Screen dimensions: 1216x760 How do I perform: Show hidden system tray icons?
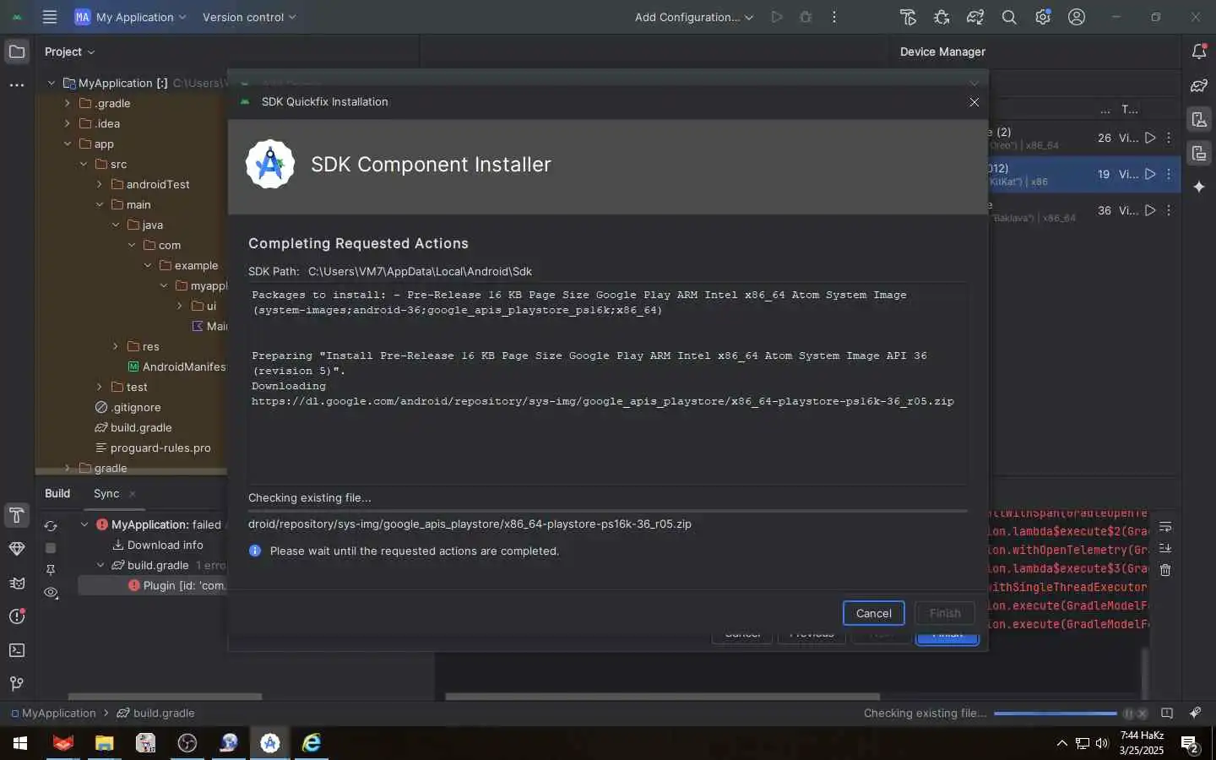pos(1061,743)
